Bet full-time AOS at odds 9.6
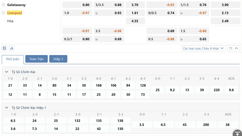Screen dimensions: 242x136 [x=231, y=90]
